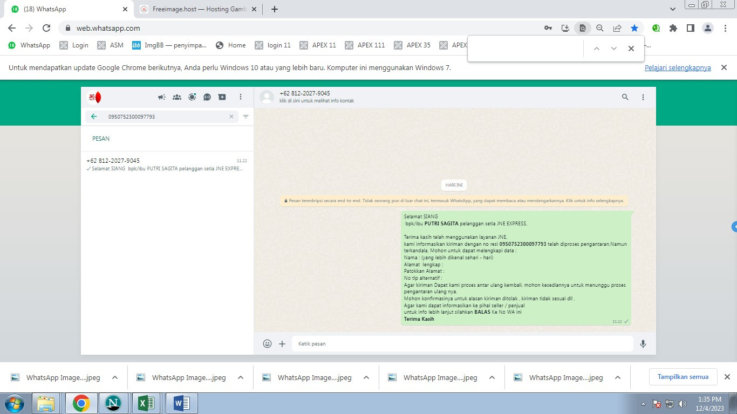
Task: Click the find-in-page icon in the address bar
Action: coord(583,28)
